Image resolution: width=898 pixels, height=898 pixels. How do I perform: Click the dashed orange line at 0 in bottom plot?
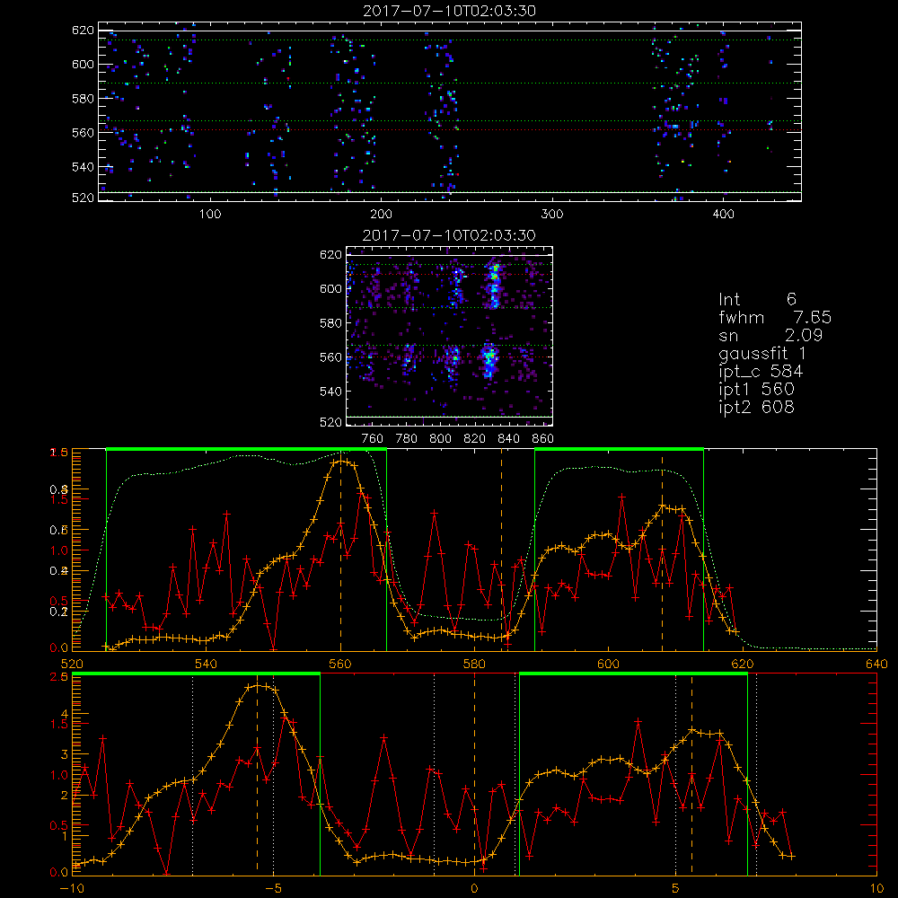(x=474, y=773)
